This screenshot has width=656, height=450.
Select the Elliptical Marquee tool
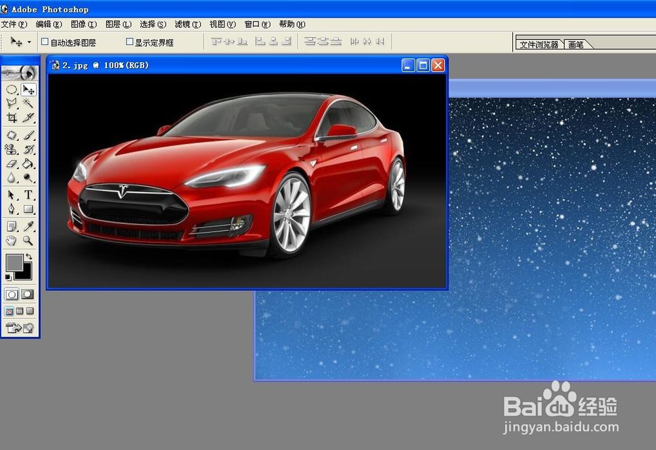(x=12, y=90)
